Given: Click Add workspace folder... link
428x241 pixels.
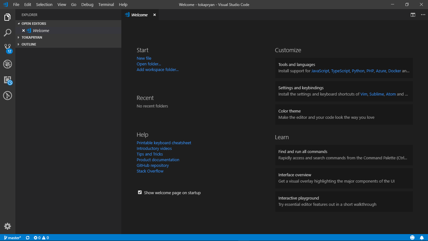Looking at the screenshot, I should [x=158, y=69].
